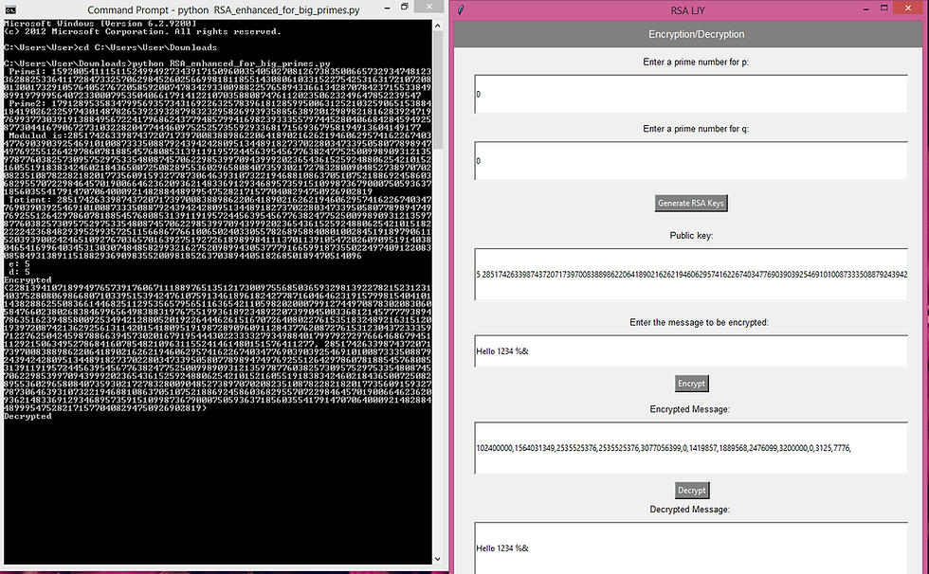Image resolution: width=929 pixels, height=574 pixels.
Task: Click the 'Enter a prime number for q:' label
Action: coord(696,129)
